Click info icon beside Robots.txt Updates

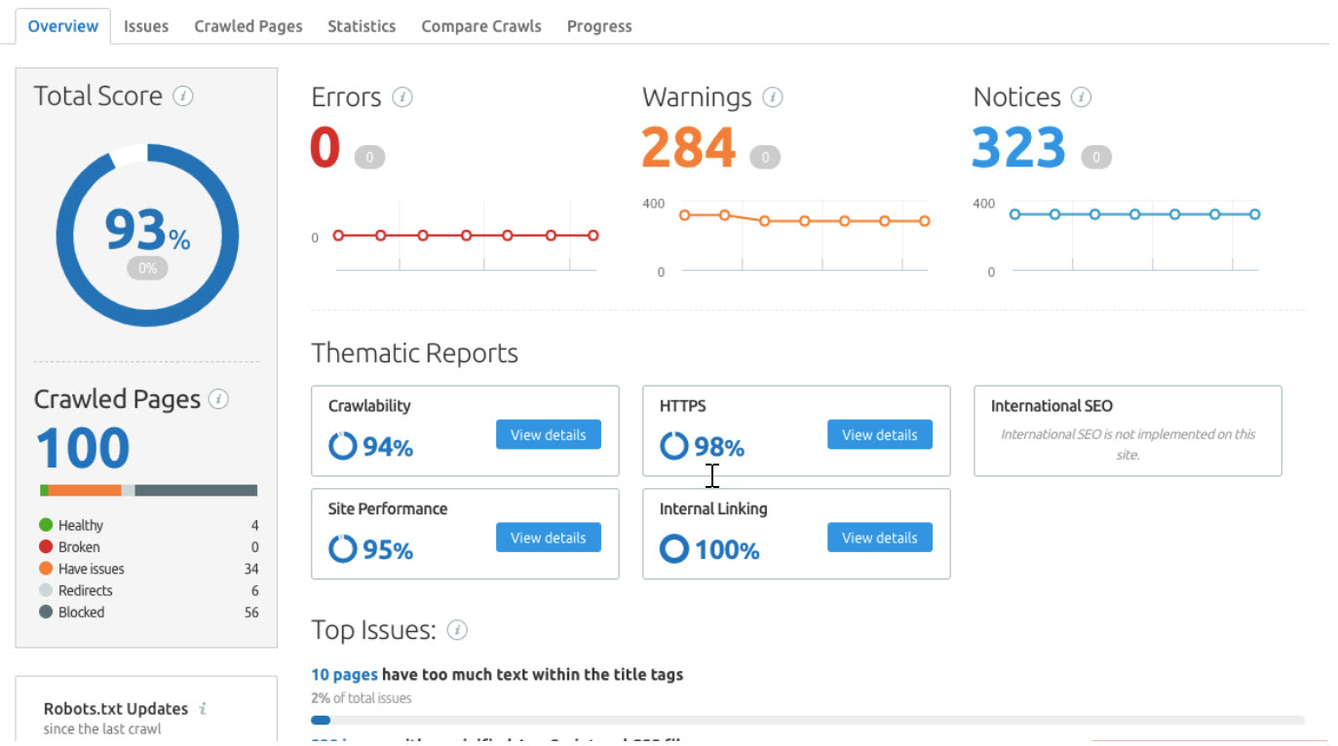(203, 709)
